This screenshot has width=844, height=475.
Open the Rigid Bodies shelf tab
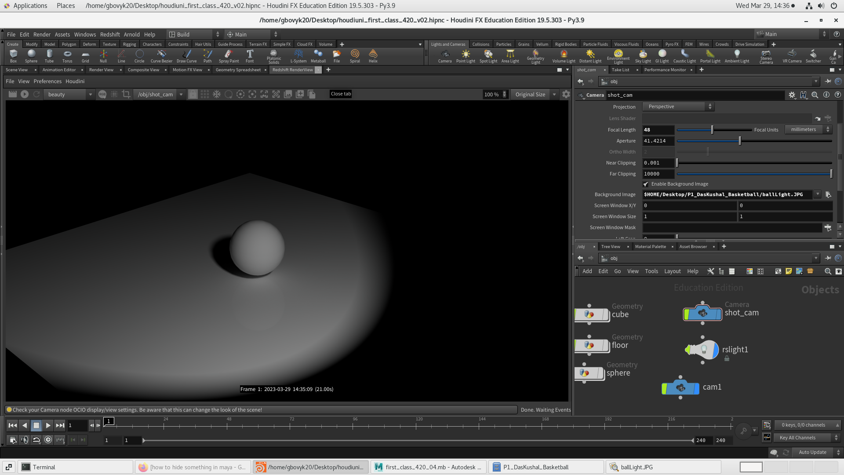coord(566,44)
